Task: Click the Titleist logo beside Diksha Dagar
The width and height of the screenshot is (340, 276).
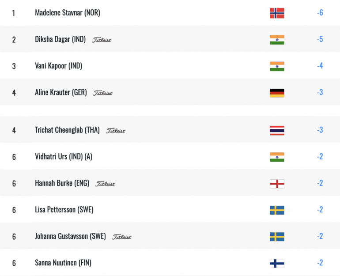Action: tap(102, 40)
